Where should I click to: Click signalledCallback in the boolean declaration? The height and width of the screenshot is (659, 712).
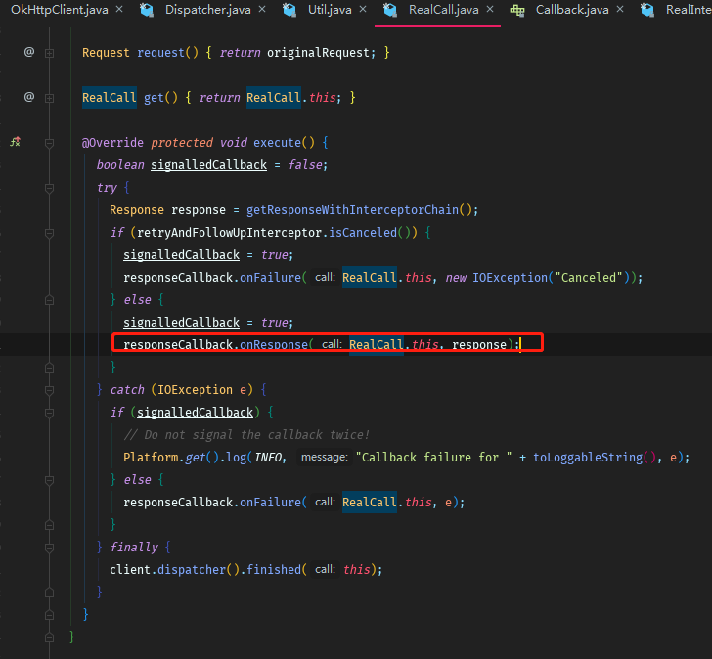coord(209,164)
